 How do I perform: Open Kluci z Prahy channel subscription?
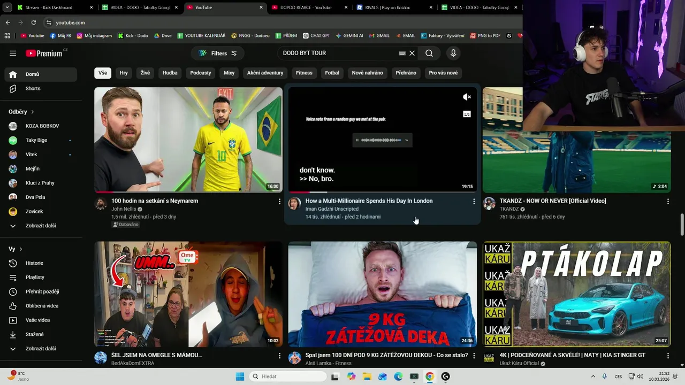pos(41,183)
